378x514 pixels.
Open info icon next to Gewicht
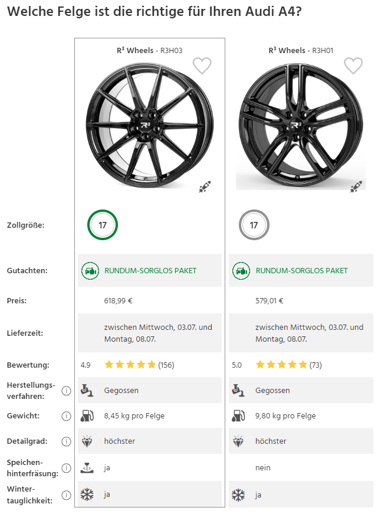(x=67, y=416)
